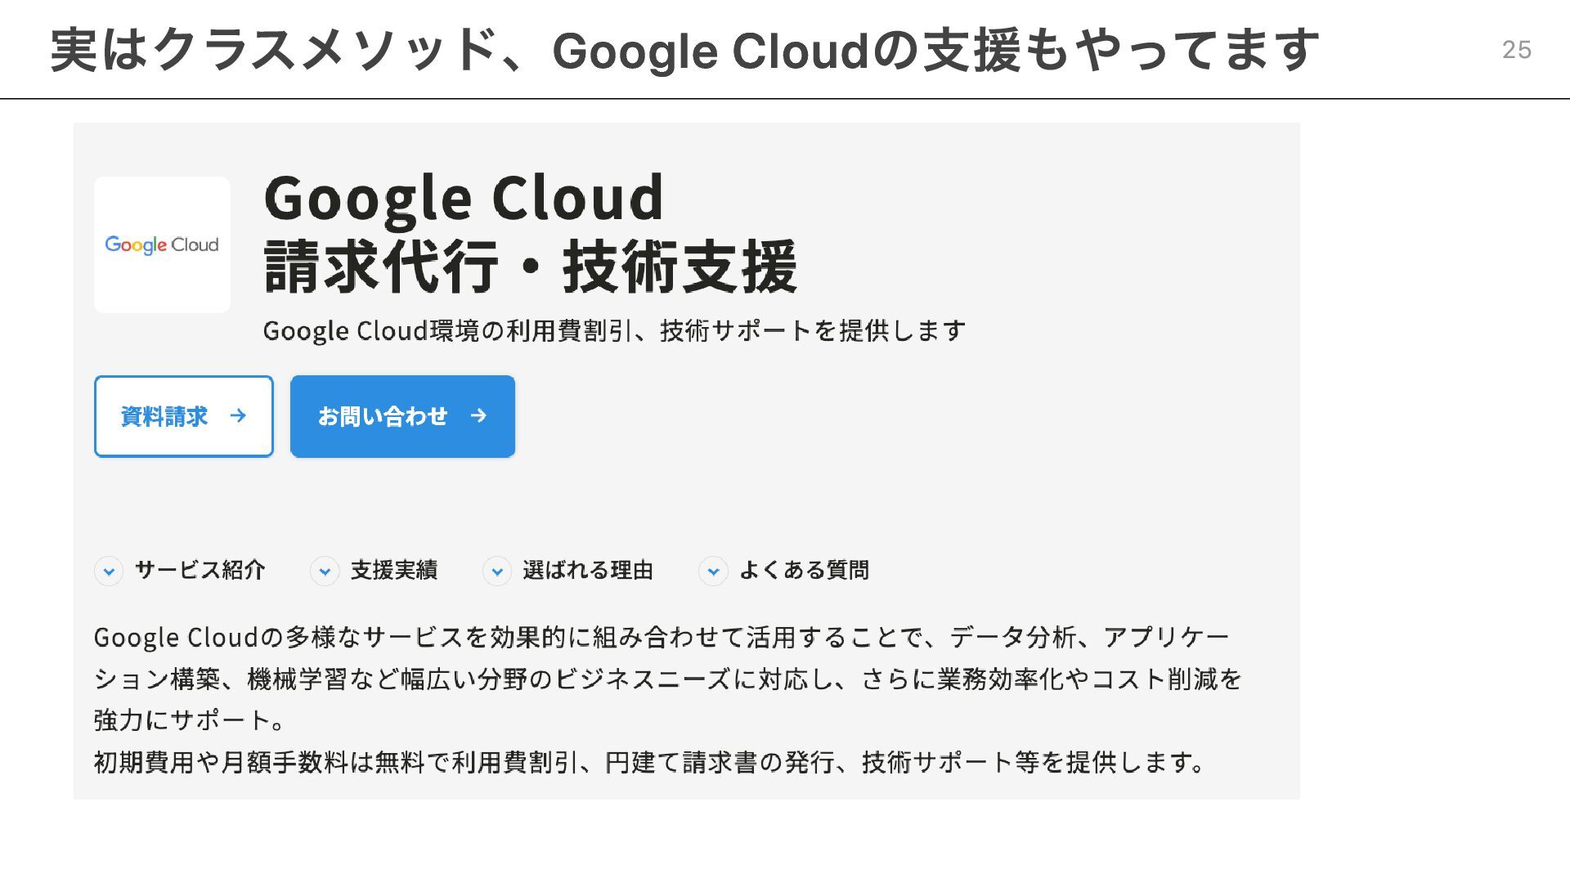Click the arrow icon in 資料請求 button
1570x883 pixels.
pyautogui.click(x=238, y=416)
